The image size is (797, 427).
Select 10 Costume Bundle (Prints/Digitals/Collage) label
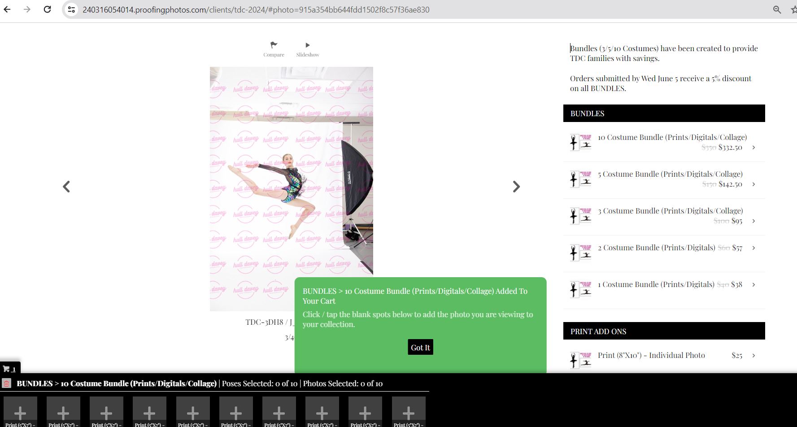click(672, 137)
